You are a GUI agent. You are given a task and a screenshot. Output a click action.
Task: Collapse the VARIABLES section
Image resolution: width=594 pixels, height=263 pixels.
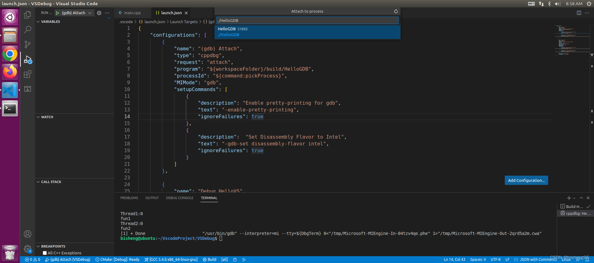[x=38, y=22]
